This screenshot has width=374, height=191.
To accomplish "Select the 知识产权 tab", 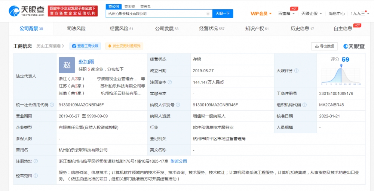I will [x=257, y=29].
